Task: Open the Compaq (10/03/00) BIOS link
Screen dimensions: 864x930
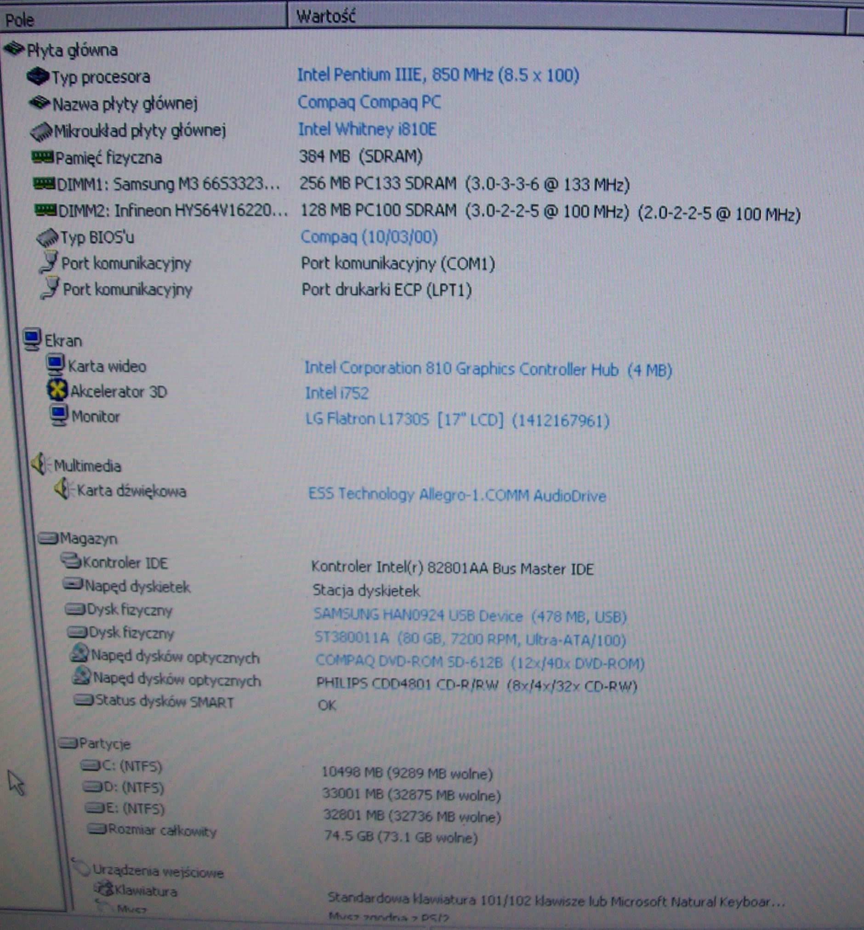Action: [369, 237]
